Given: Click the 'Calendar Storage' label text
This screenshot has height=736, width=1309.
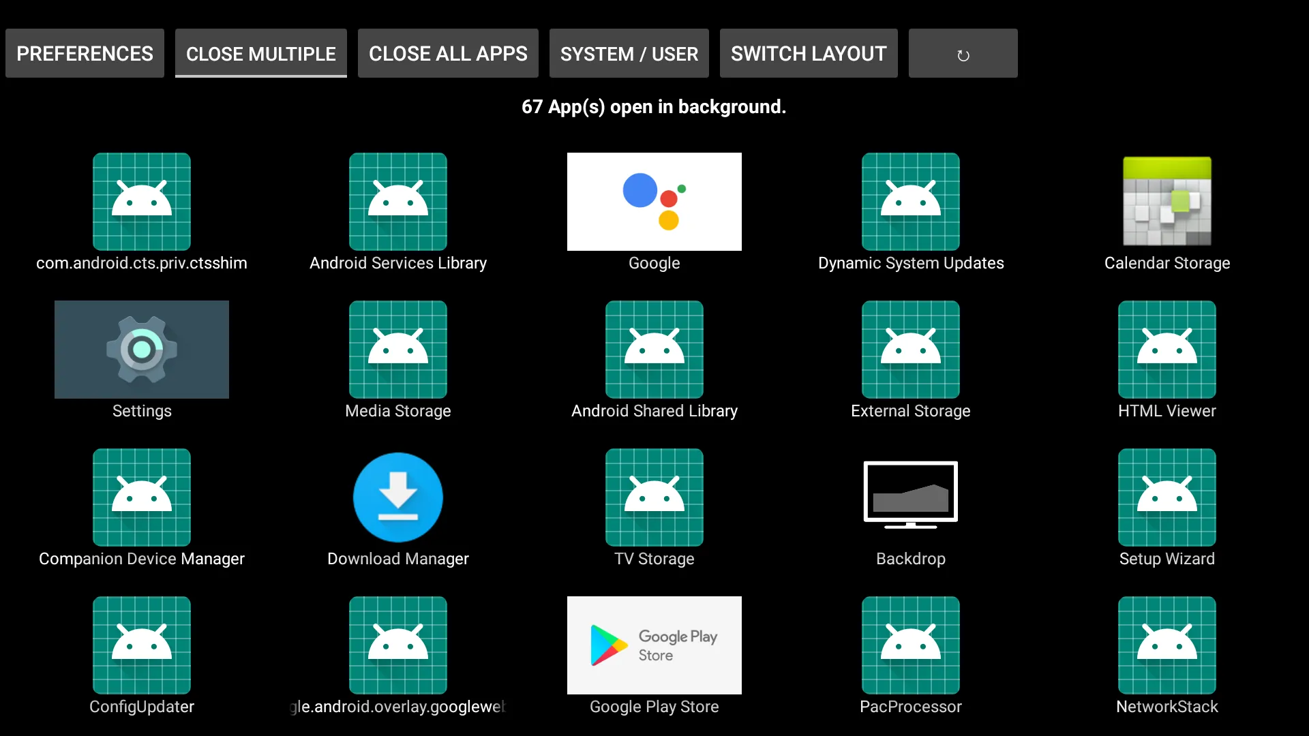Looking at the screenshot, I should click(1167, 263).
